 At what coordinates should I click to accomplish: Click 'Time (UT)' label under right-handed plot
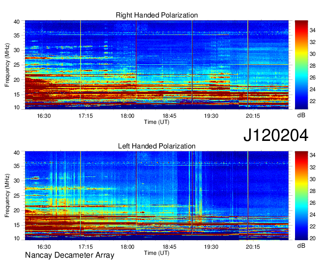(x=157, y=122)
